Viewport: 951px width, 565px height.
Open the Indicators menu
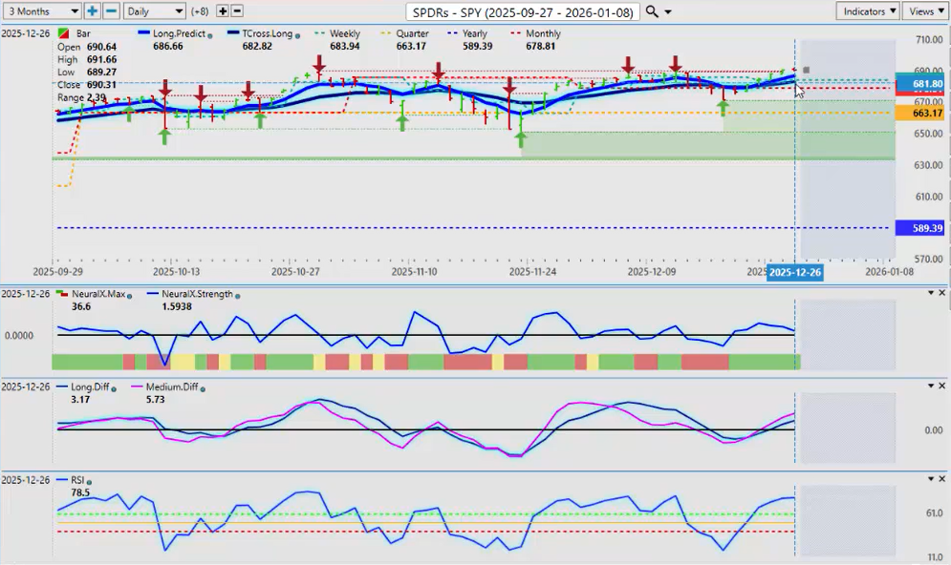click(x=867, y=11)
